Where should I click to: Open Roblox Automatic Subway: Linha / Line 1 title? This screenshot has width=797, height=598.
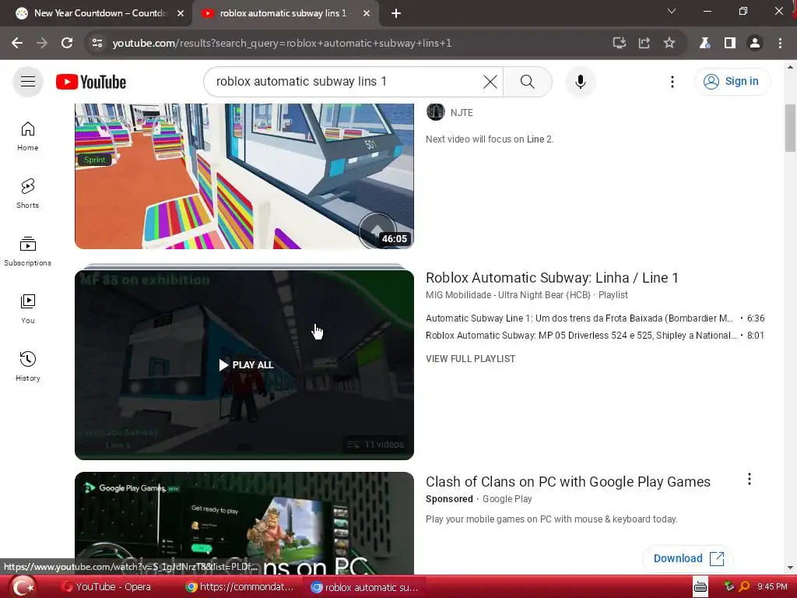pyautogui.click(x=552, y=278)
